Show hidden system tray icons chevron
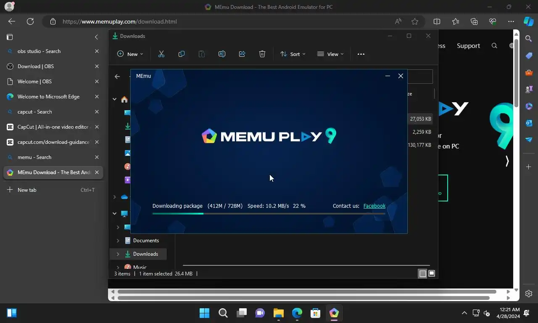Screen dimensions: 538x323 coord(464,313)
